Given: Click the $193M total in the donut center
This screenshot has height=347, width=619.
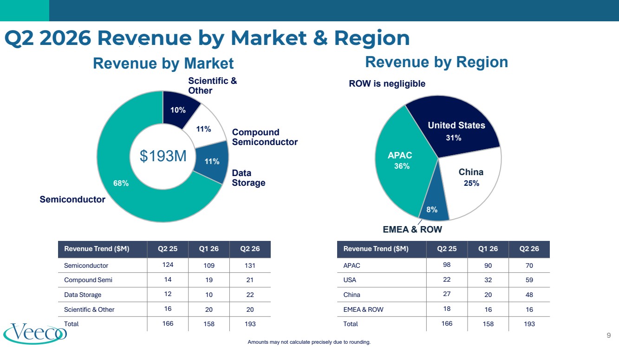Looking at the screenshot, I should point(163,157).
